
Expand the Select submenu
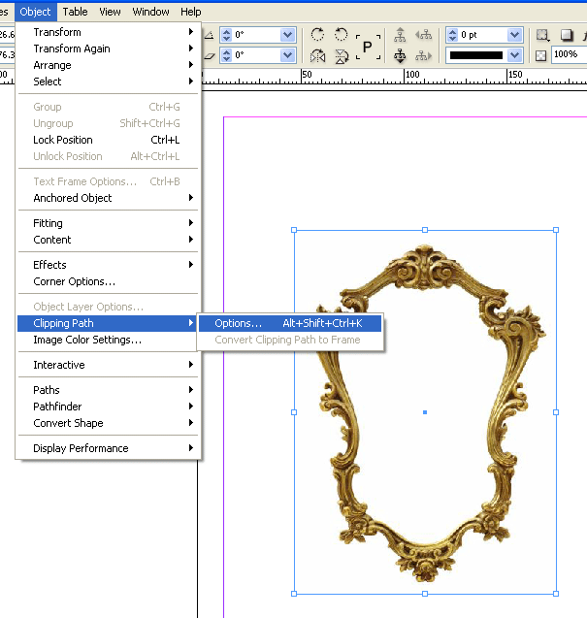pyautogui.click(x=108, y=81)
